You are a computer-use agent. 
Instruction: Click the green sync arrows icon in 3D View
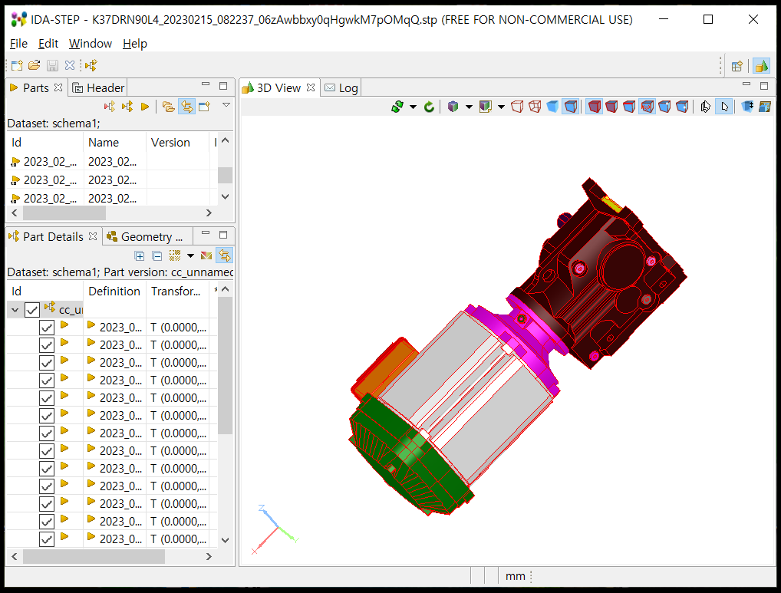pyautogui.click(x=397, y=107)
